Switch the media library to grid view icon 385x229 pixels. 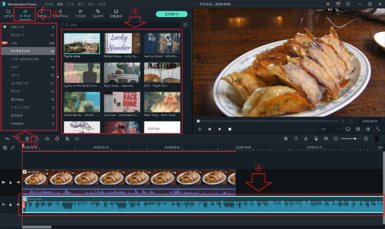pyautogui.click(x=185, y=25)
